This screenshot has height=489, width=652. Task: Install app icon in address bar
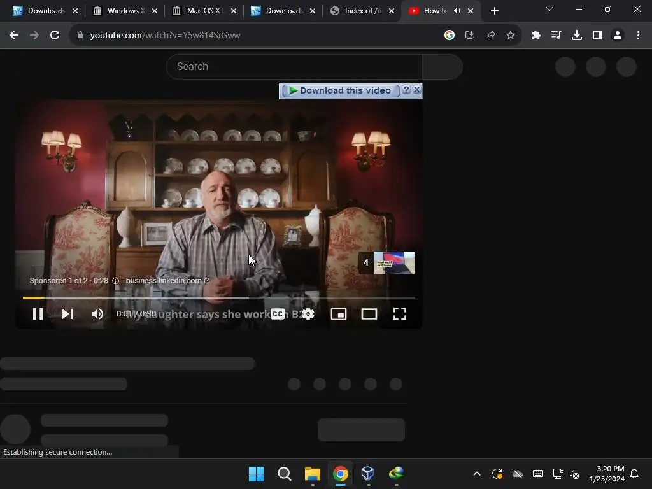click(x=470, y=36)
